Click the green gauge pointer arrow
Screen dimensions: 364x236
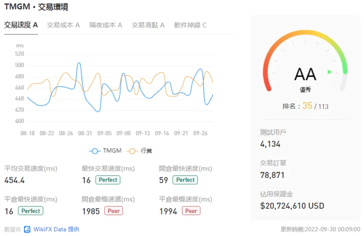[x=330, y=72]
